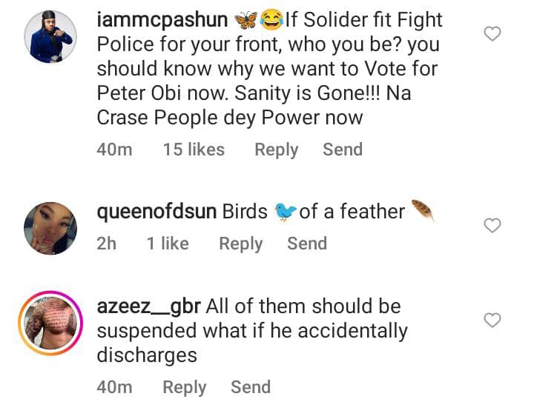The height and width of the screenshot is (399, 534).
Task: Reply to iammcpashun's comment
Action: [x=276, y=150]
